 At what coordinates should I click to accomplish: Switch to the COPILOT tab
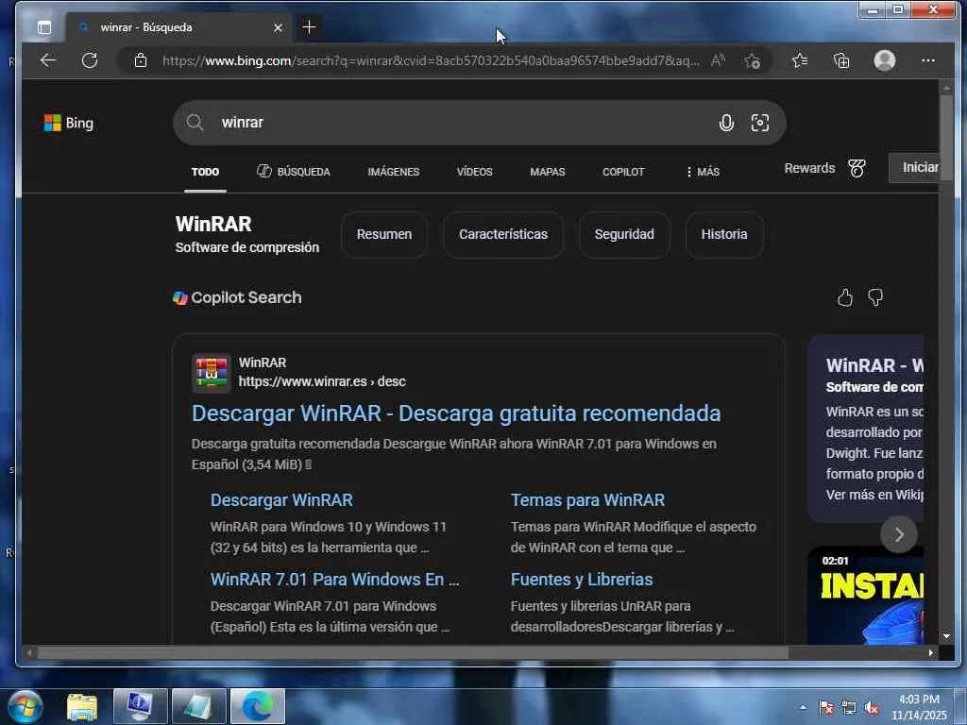(x=623, y=172)
